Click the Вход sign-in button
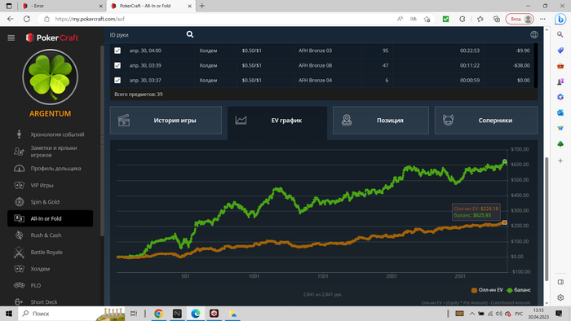The height and width of the screenshot is (321, 571). click(520, 19)
